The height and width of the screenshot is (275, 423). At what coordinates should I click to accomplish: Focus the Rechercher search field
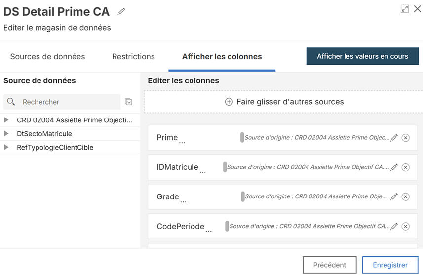(x=62, y=102)
